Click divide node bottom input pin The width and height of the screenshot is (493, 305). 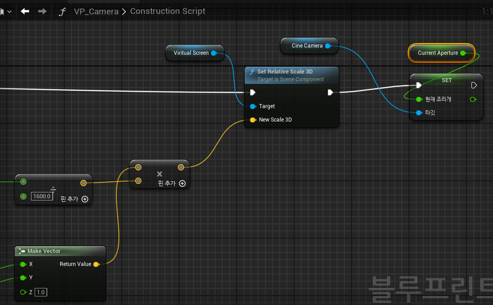pyautogui.click(x=23, y=196)
